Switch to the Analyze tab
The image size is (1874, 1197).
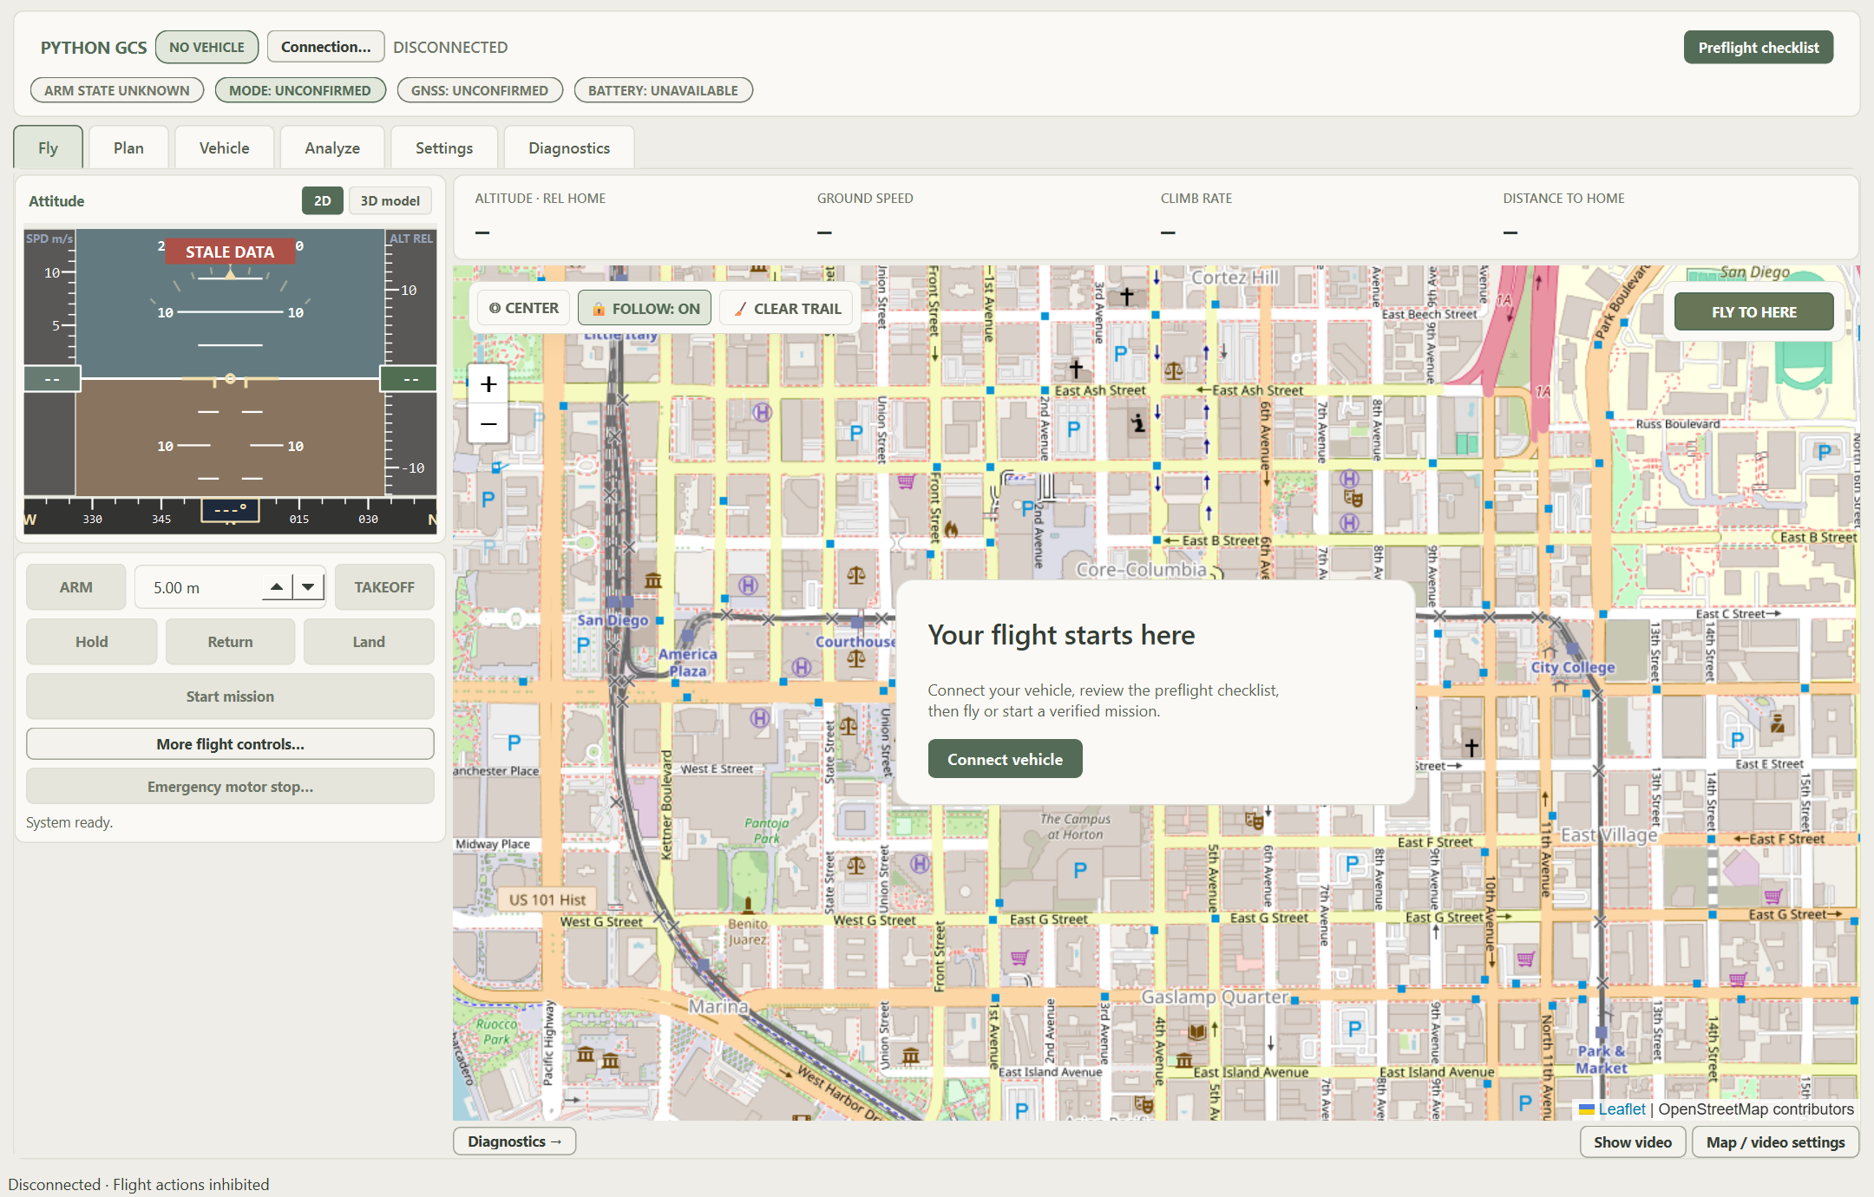(x=332, y=147)
